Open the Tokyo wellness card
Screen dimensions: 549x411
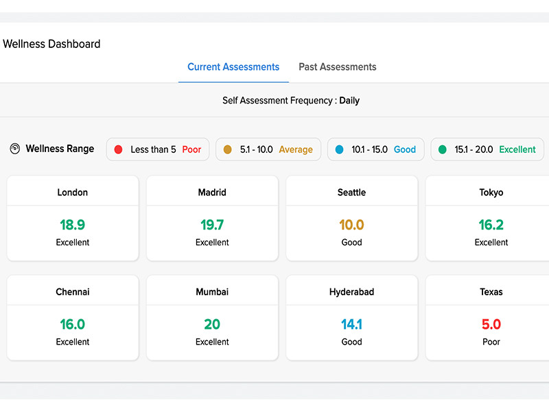491,218
